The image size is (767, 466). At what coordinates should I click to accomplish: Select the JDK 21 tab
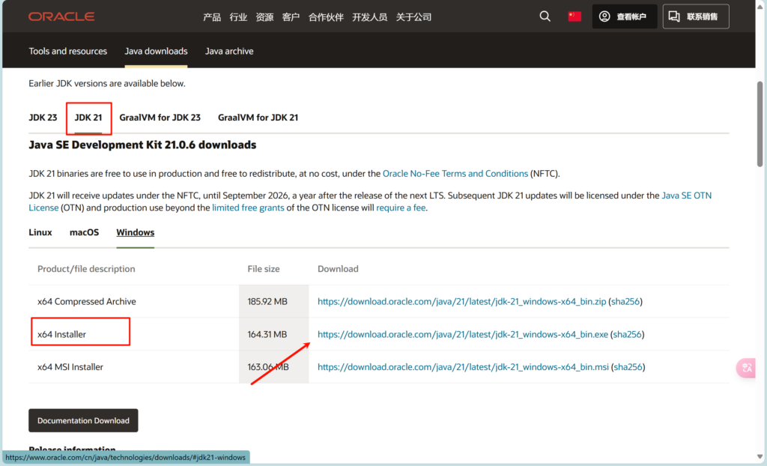88,118
